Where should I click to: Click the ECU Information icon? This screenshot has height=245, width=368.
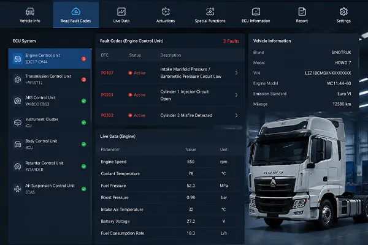tap(256, 12)
